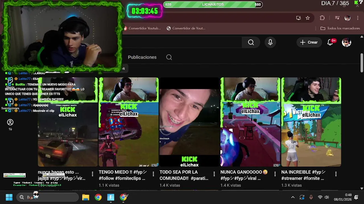The width and height of the screenshot is (364, 204).
Task: Open the volume speaker tray icon
Action: (327, 197)
